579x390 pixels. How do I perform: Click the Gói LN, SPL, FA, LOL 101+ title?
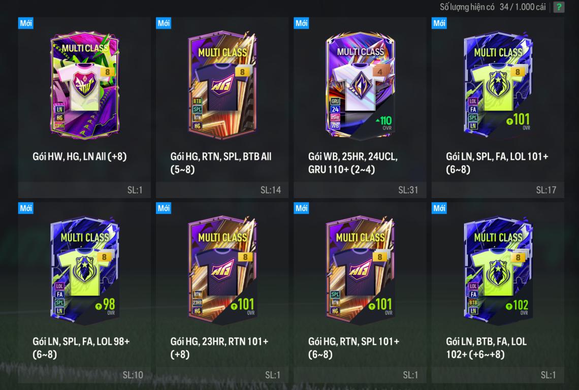tap(497, 163)
